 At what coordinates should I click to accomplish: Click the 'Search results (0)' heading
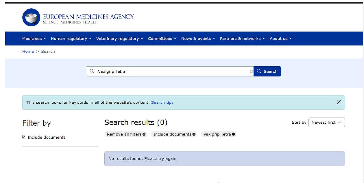point(136,122)
